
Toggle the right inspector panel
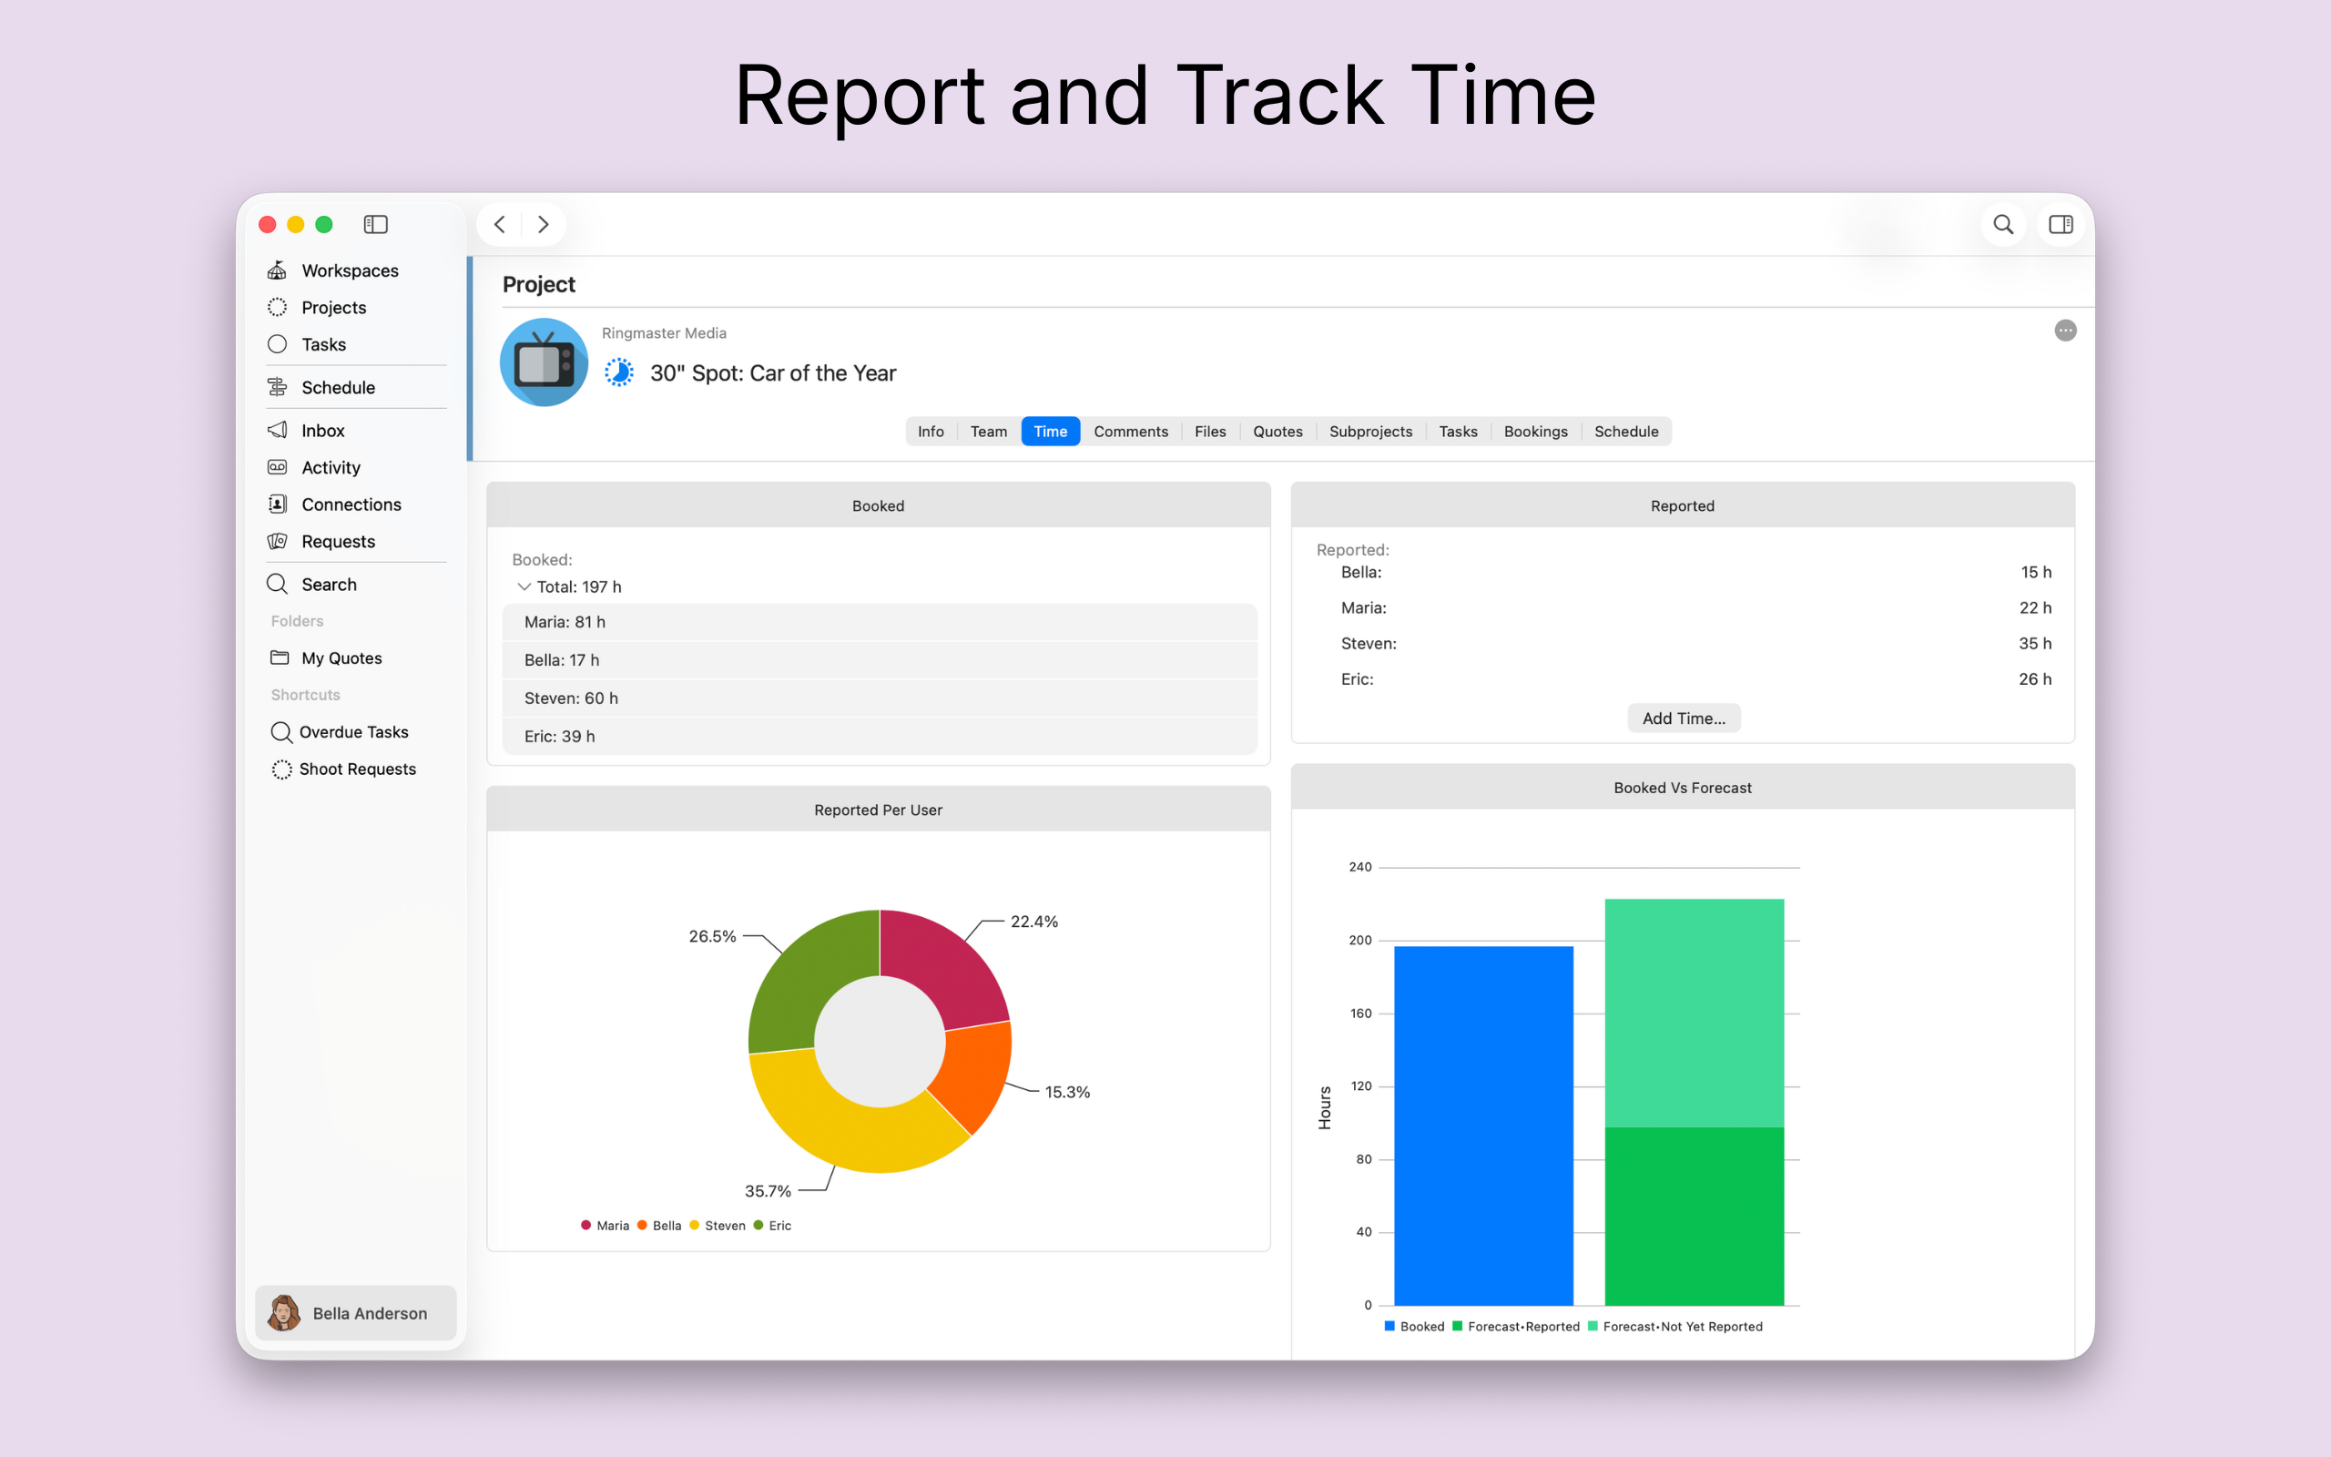(2061, 225)
